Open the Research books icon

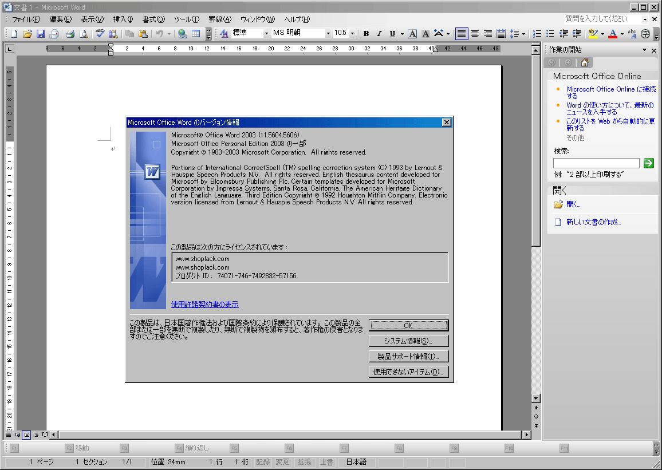point(113,34)
